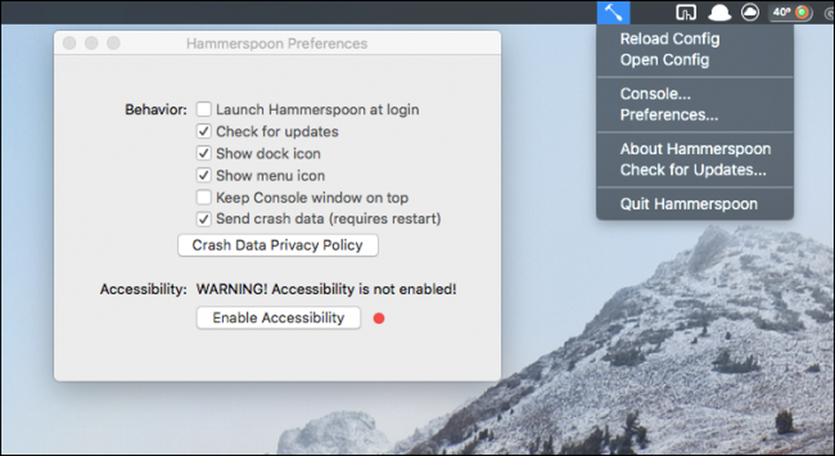Open the screen mirroring display menu bar icon
835x456 pixels.
tap(686, 12)
